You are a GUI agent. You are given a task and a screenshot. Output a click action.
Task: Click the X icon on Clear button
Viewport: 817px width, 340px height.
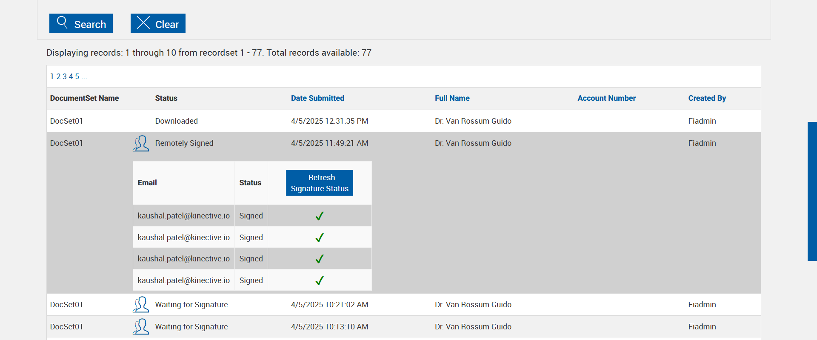(143, 23)
